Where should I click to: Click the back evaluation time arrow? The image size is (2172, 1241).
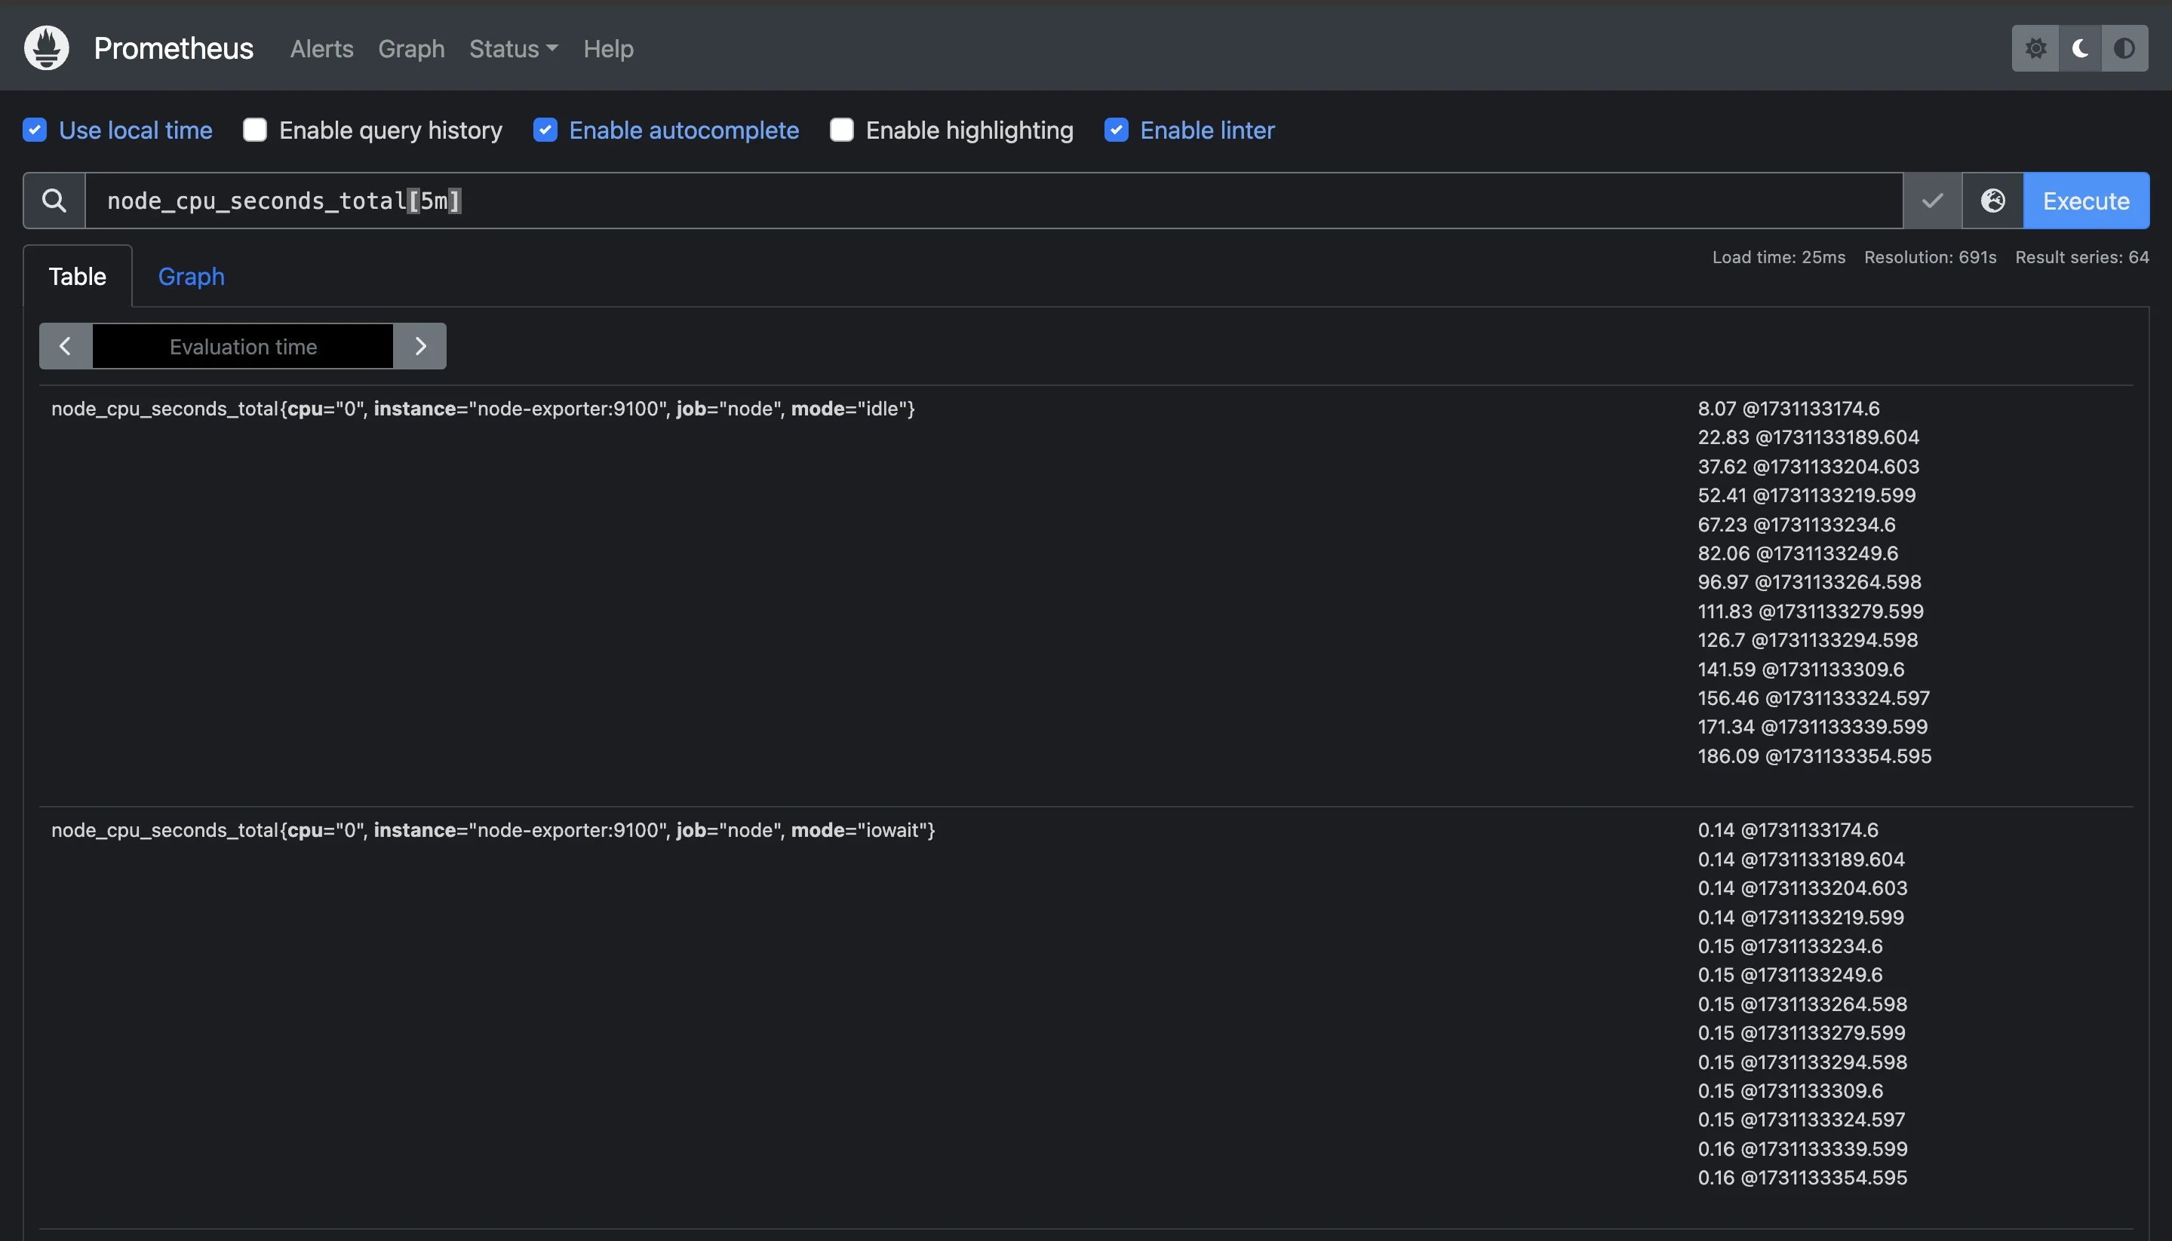pos(66,345)
